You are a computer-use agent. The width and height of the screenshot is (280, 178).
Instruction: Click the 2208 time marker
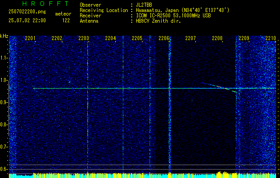click(217, 38)
